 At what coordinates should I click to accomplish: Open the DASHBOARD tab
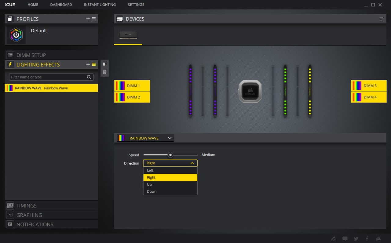click(x=61, y=5)
